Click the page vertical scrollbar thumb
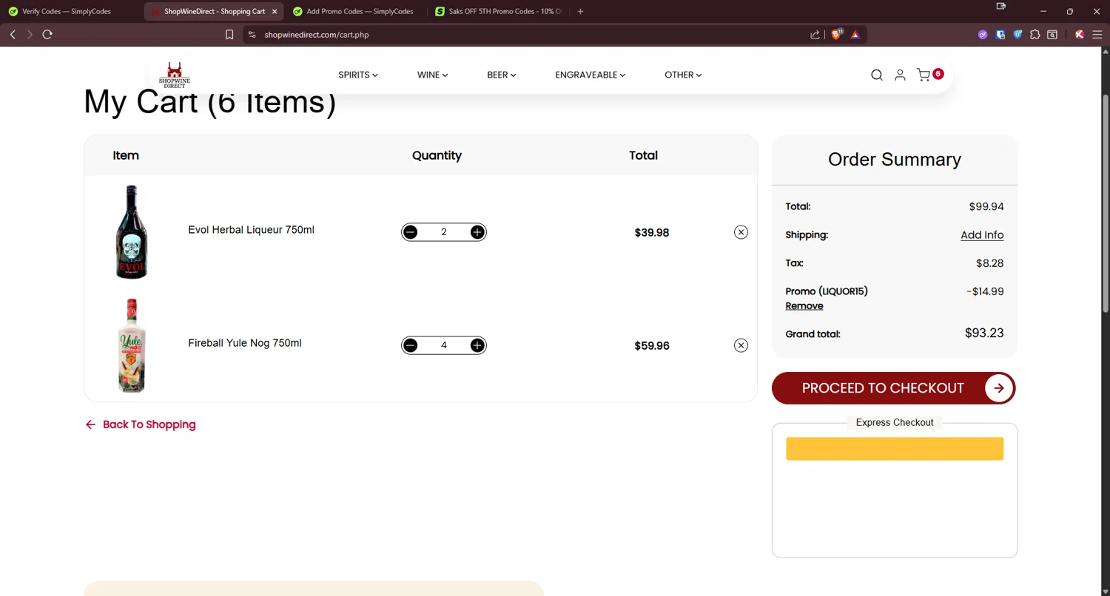The width and height of the screenshot is (1110, 596). [x=1106, y=203]
